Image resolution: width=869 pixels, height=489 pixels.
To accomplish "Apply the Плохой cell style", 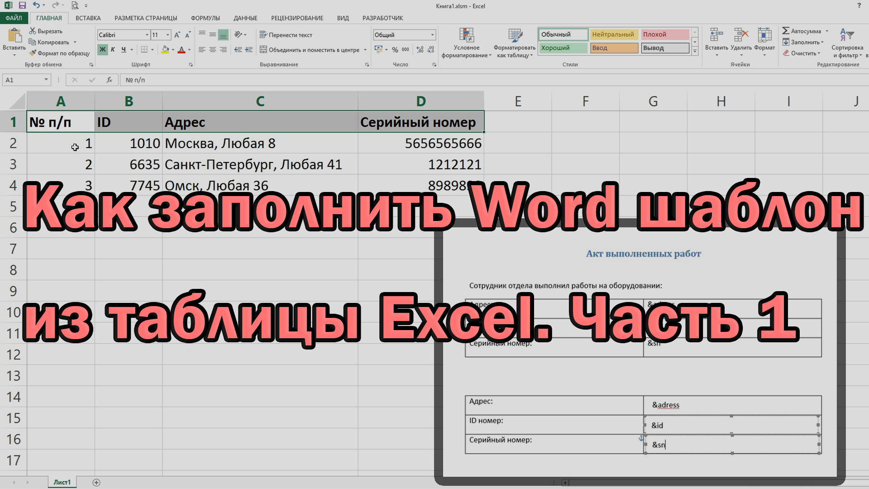I will (665, 34).
